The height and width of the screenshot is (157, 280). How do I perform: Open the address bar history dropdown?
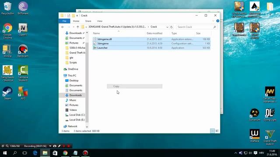tap(167, 27)
